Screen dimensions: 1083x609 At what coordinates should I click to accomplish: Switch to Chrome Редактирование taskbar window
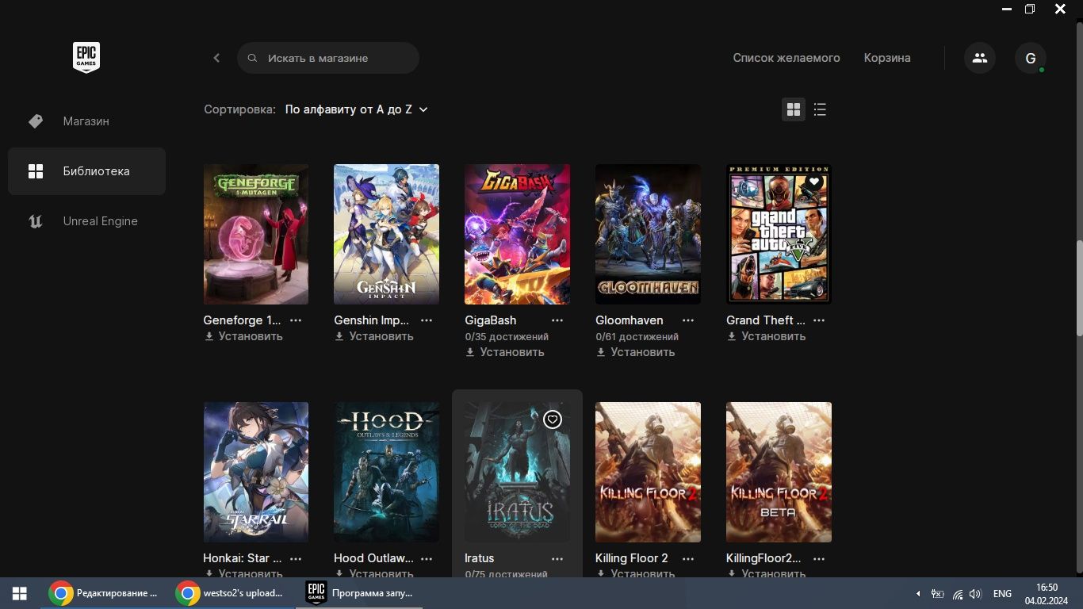click(103, 593)
